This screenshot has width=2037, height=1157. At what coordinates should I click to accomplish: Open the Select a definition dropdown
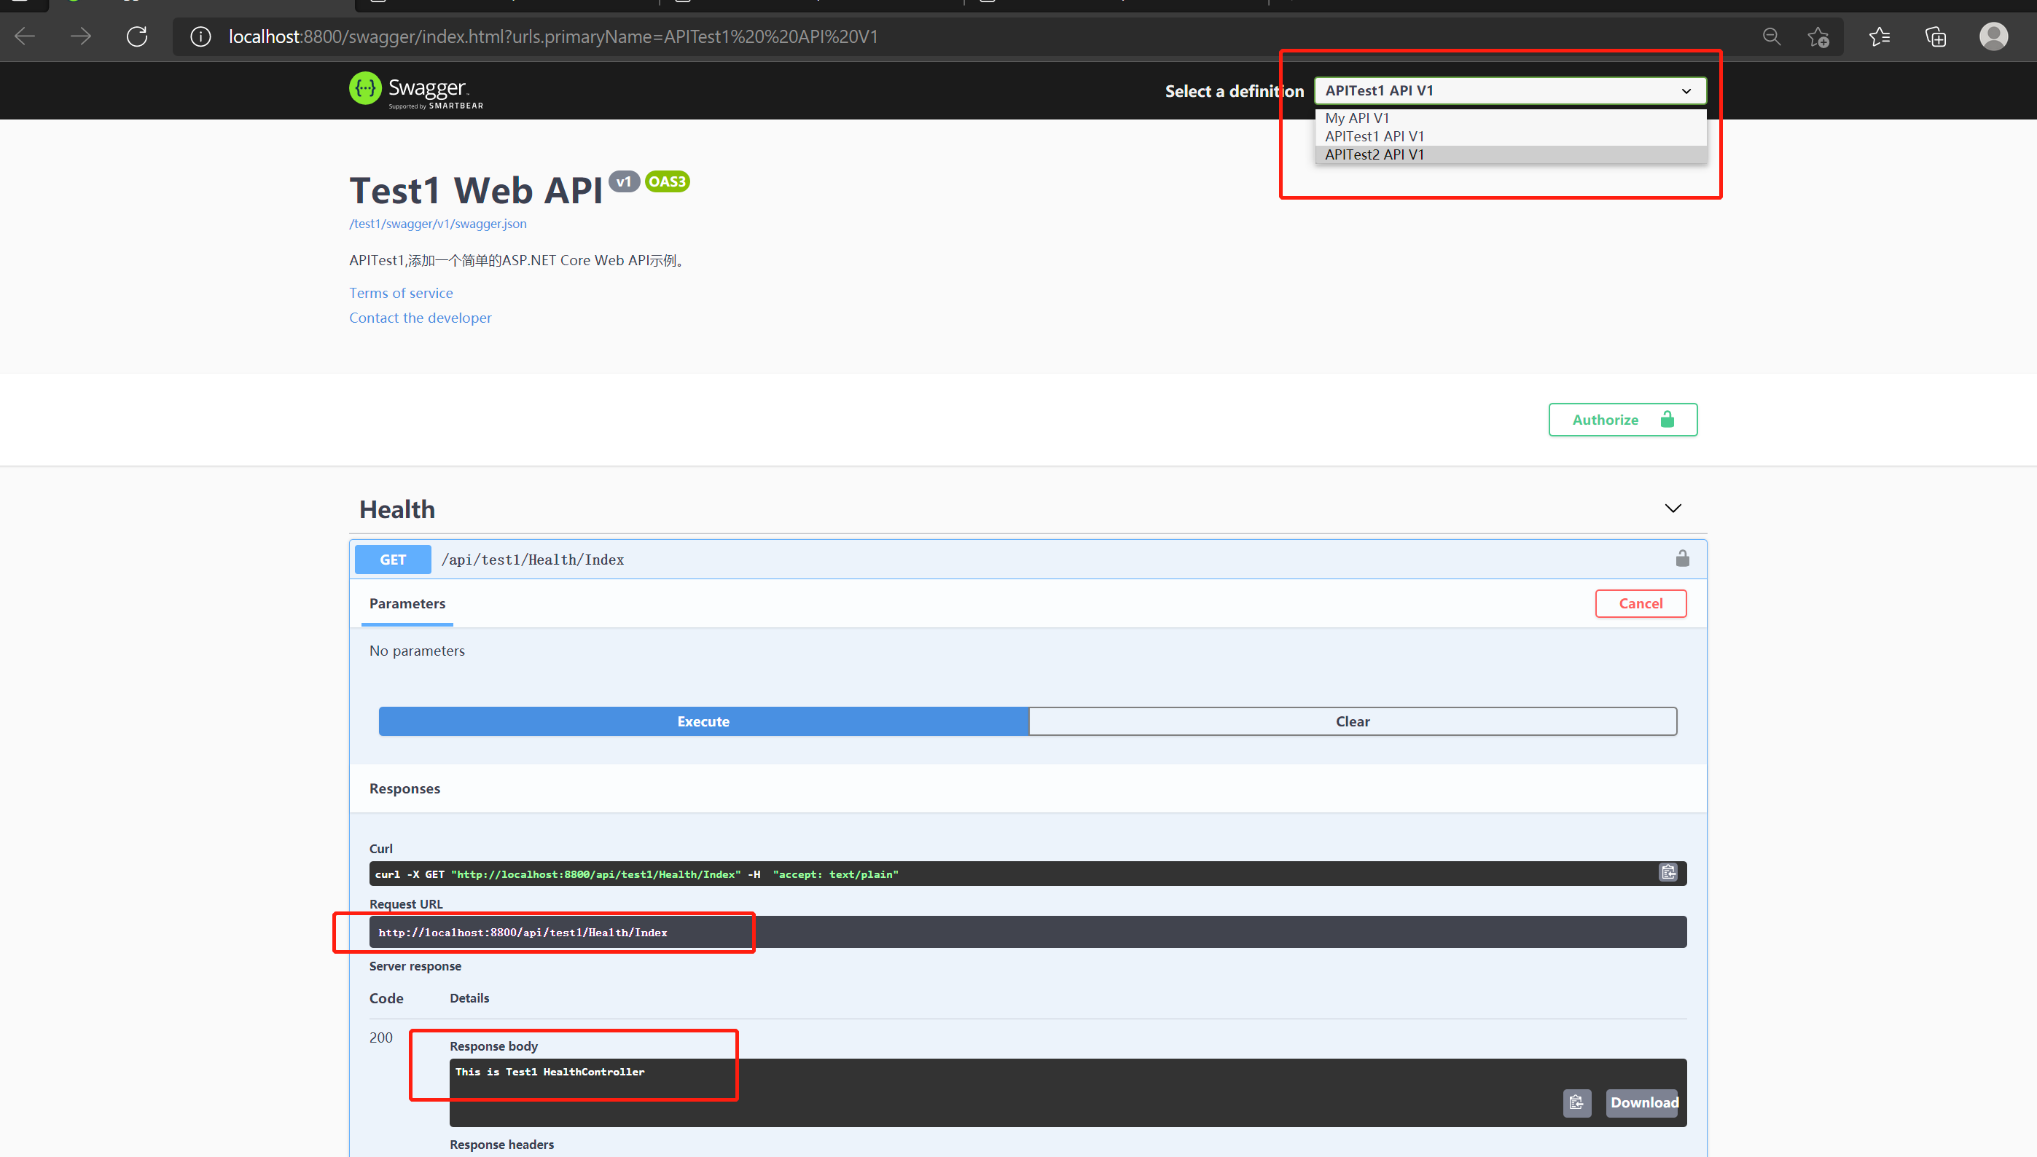pos(1509,90)
